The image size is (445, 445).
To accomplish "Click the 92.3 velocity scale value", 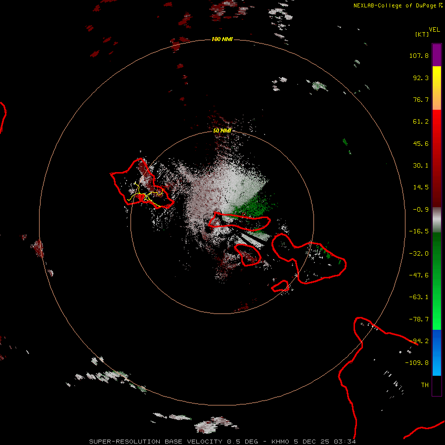I will click(421, 78).
